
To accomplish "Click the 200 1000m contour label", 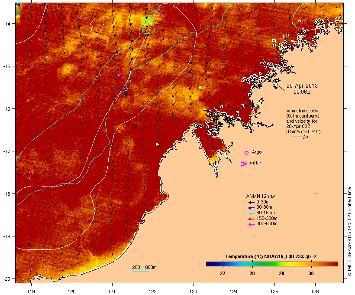I will [144, 267].
